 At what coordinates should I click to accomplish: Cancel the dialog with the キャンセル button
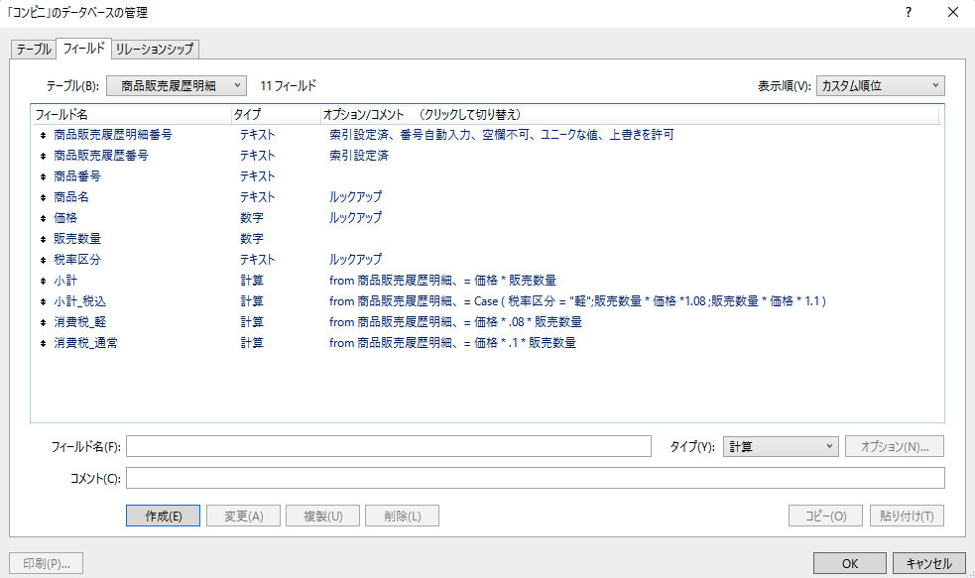(x=928, y=563)
